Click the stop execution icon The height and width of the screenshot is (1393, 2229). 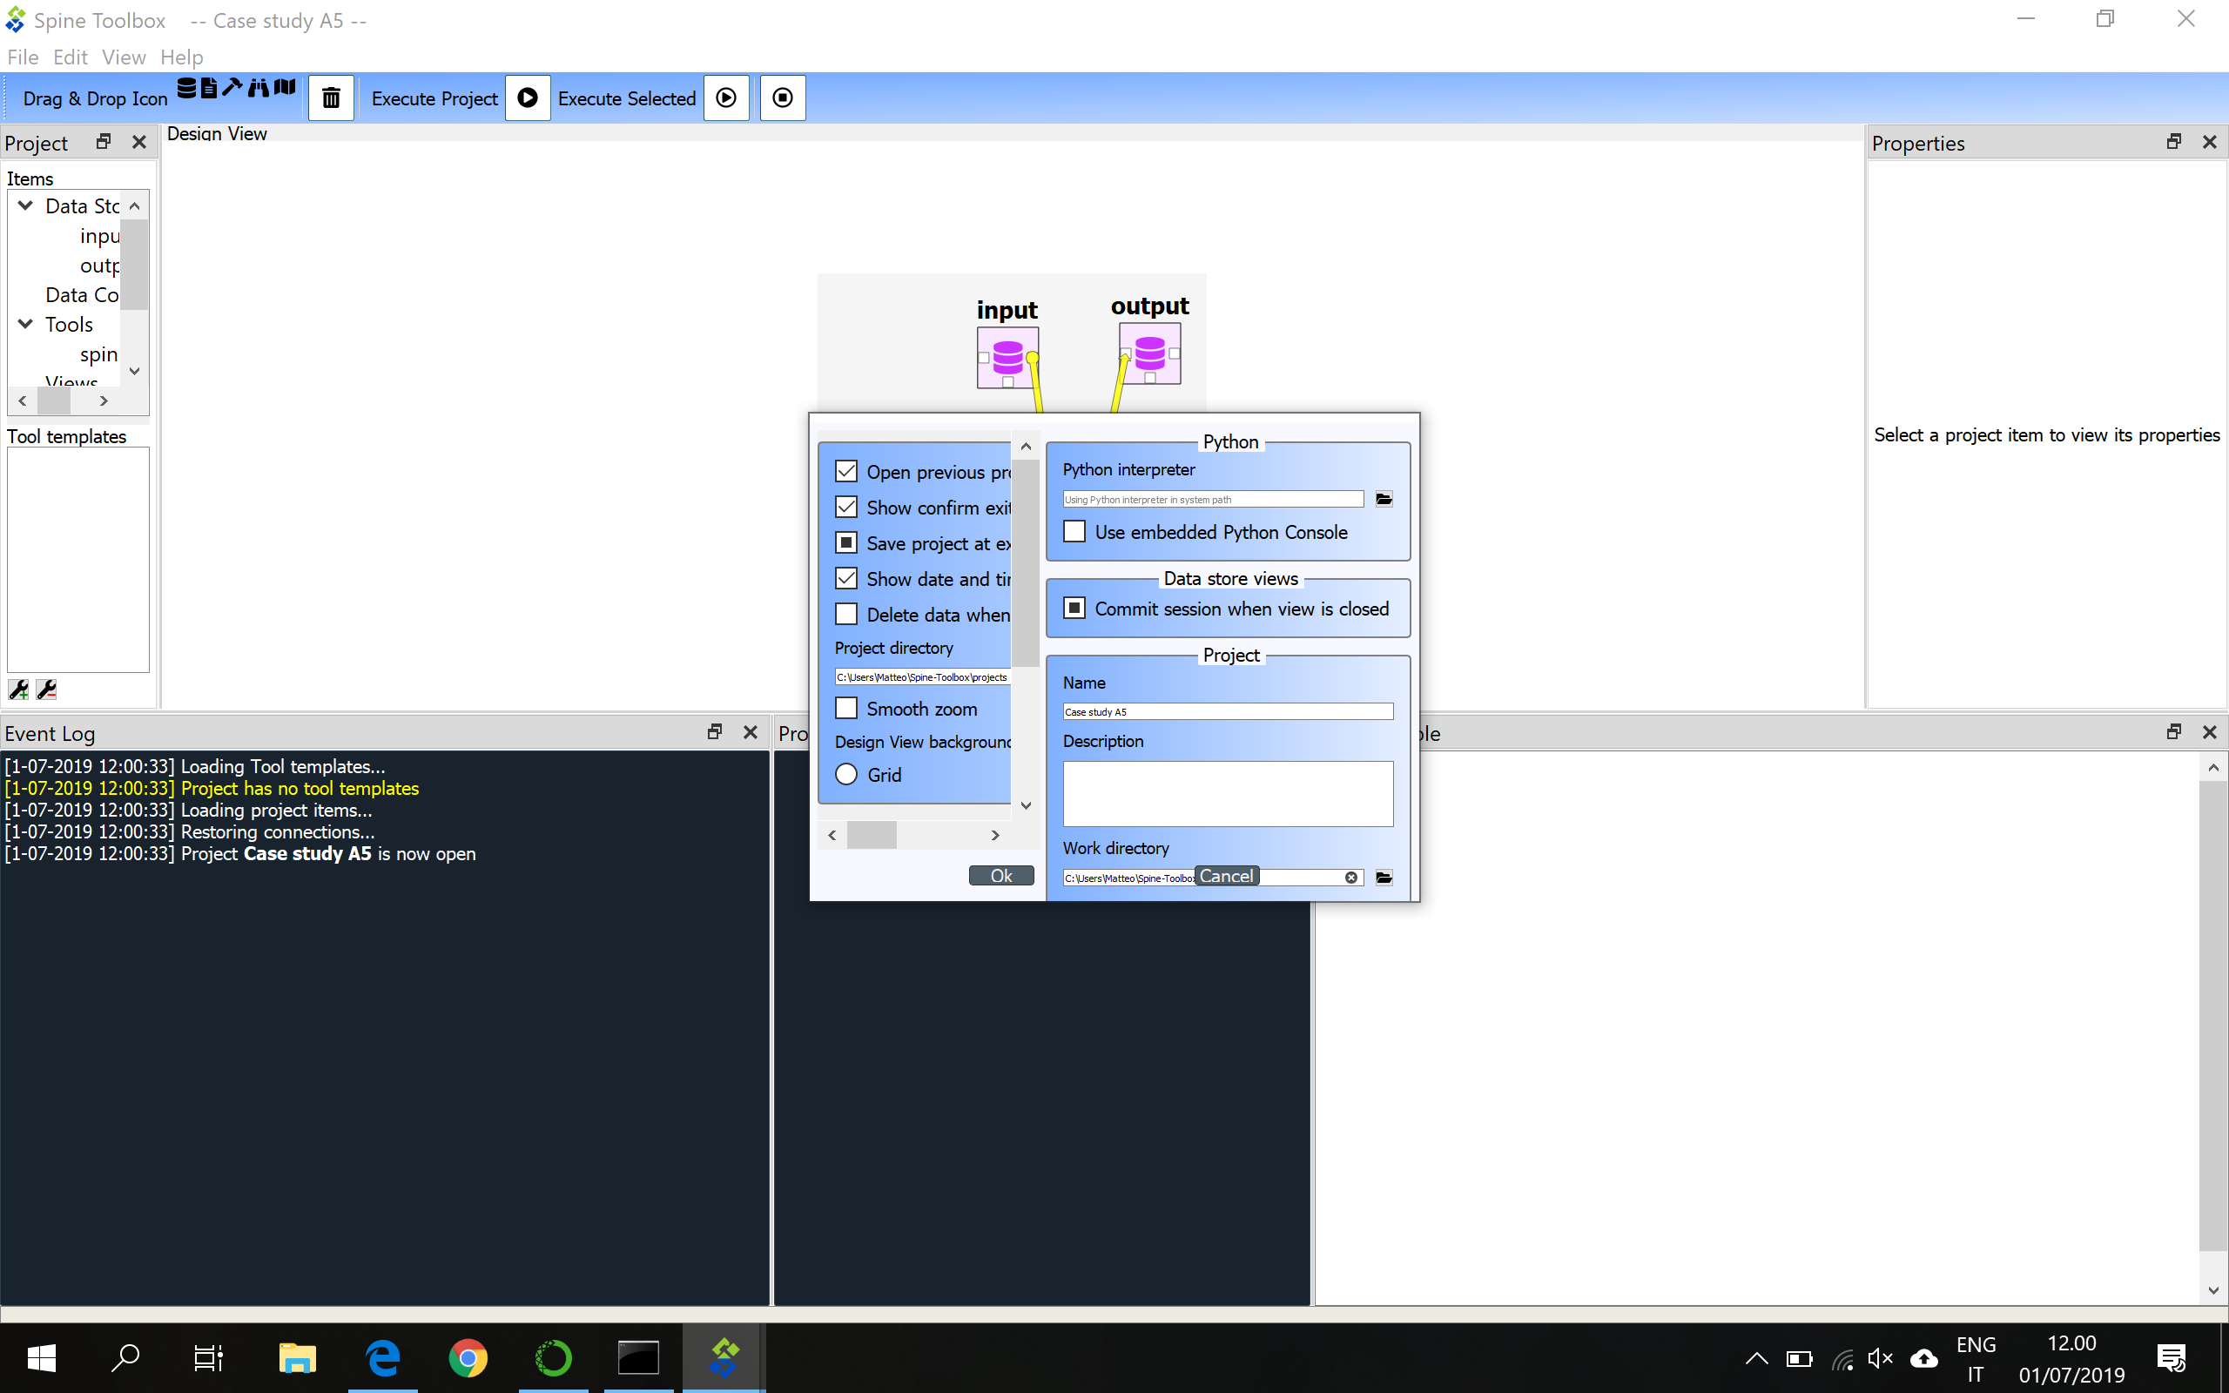point(781,98)
